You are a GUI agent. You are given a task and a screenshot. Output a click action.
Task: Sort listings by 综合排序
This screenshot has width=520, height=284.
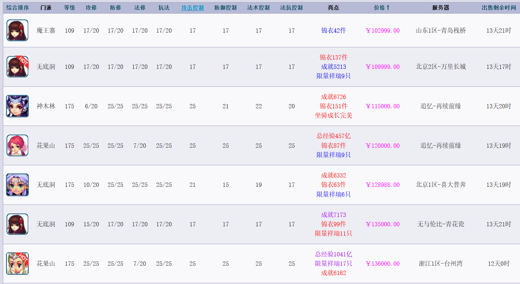[17, 8]
